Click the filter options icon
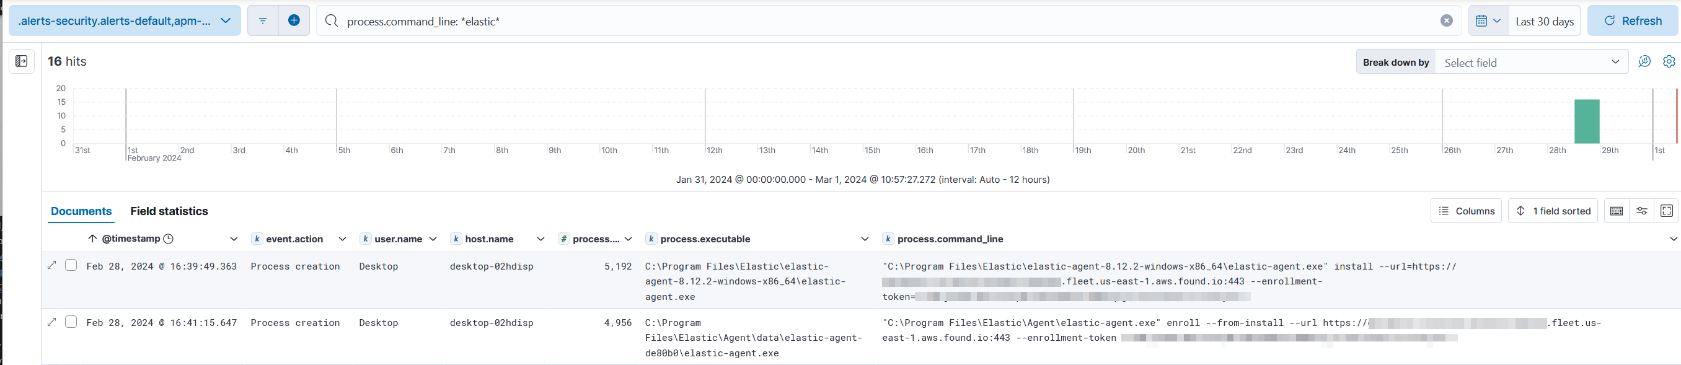This screenshot has height=365, width=1681. coord(262,21)
